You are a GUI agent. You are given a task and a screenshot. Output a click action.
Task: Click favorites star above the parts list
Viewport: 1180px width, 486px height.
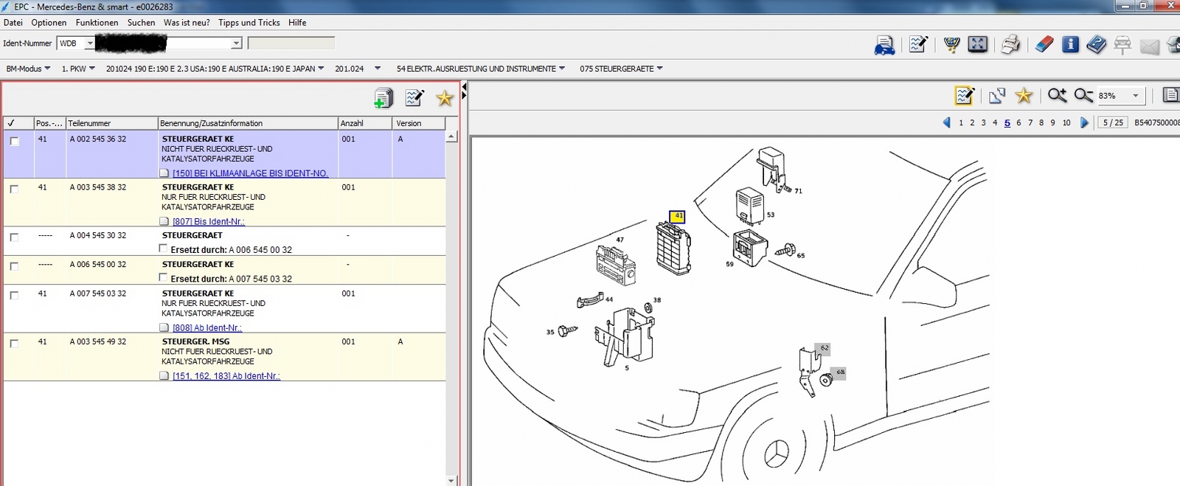coord(445,97)
